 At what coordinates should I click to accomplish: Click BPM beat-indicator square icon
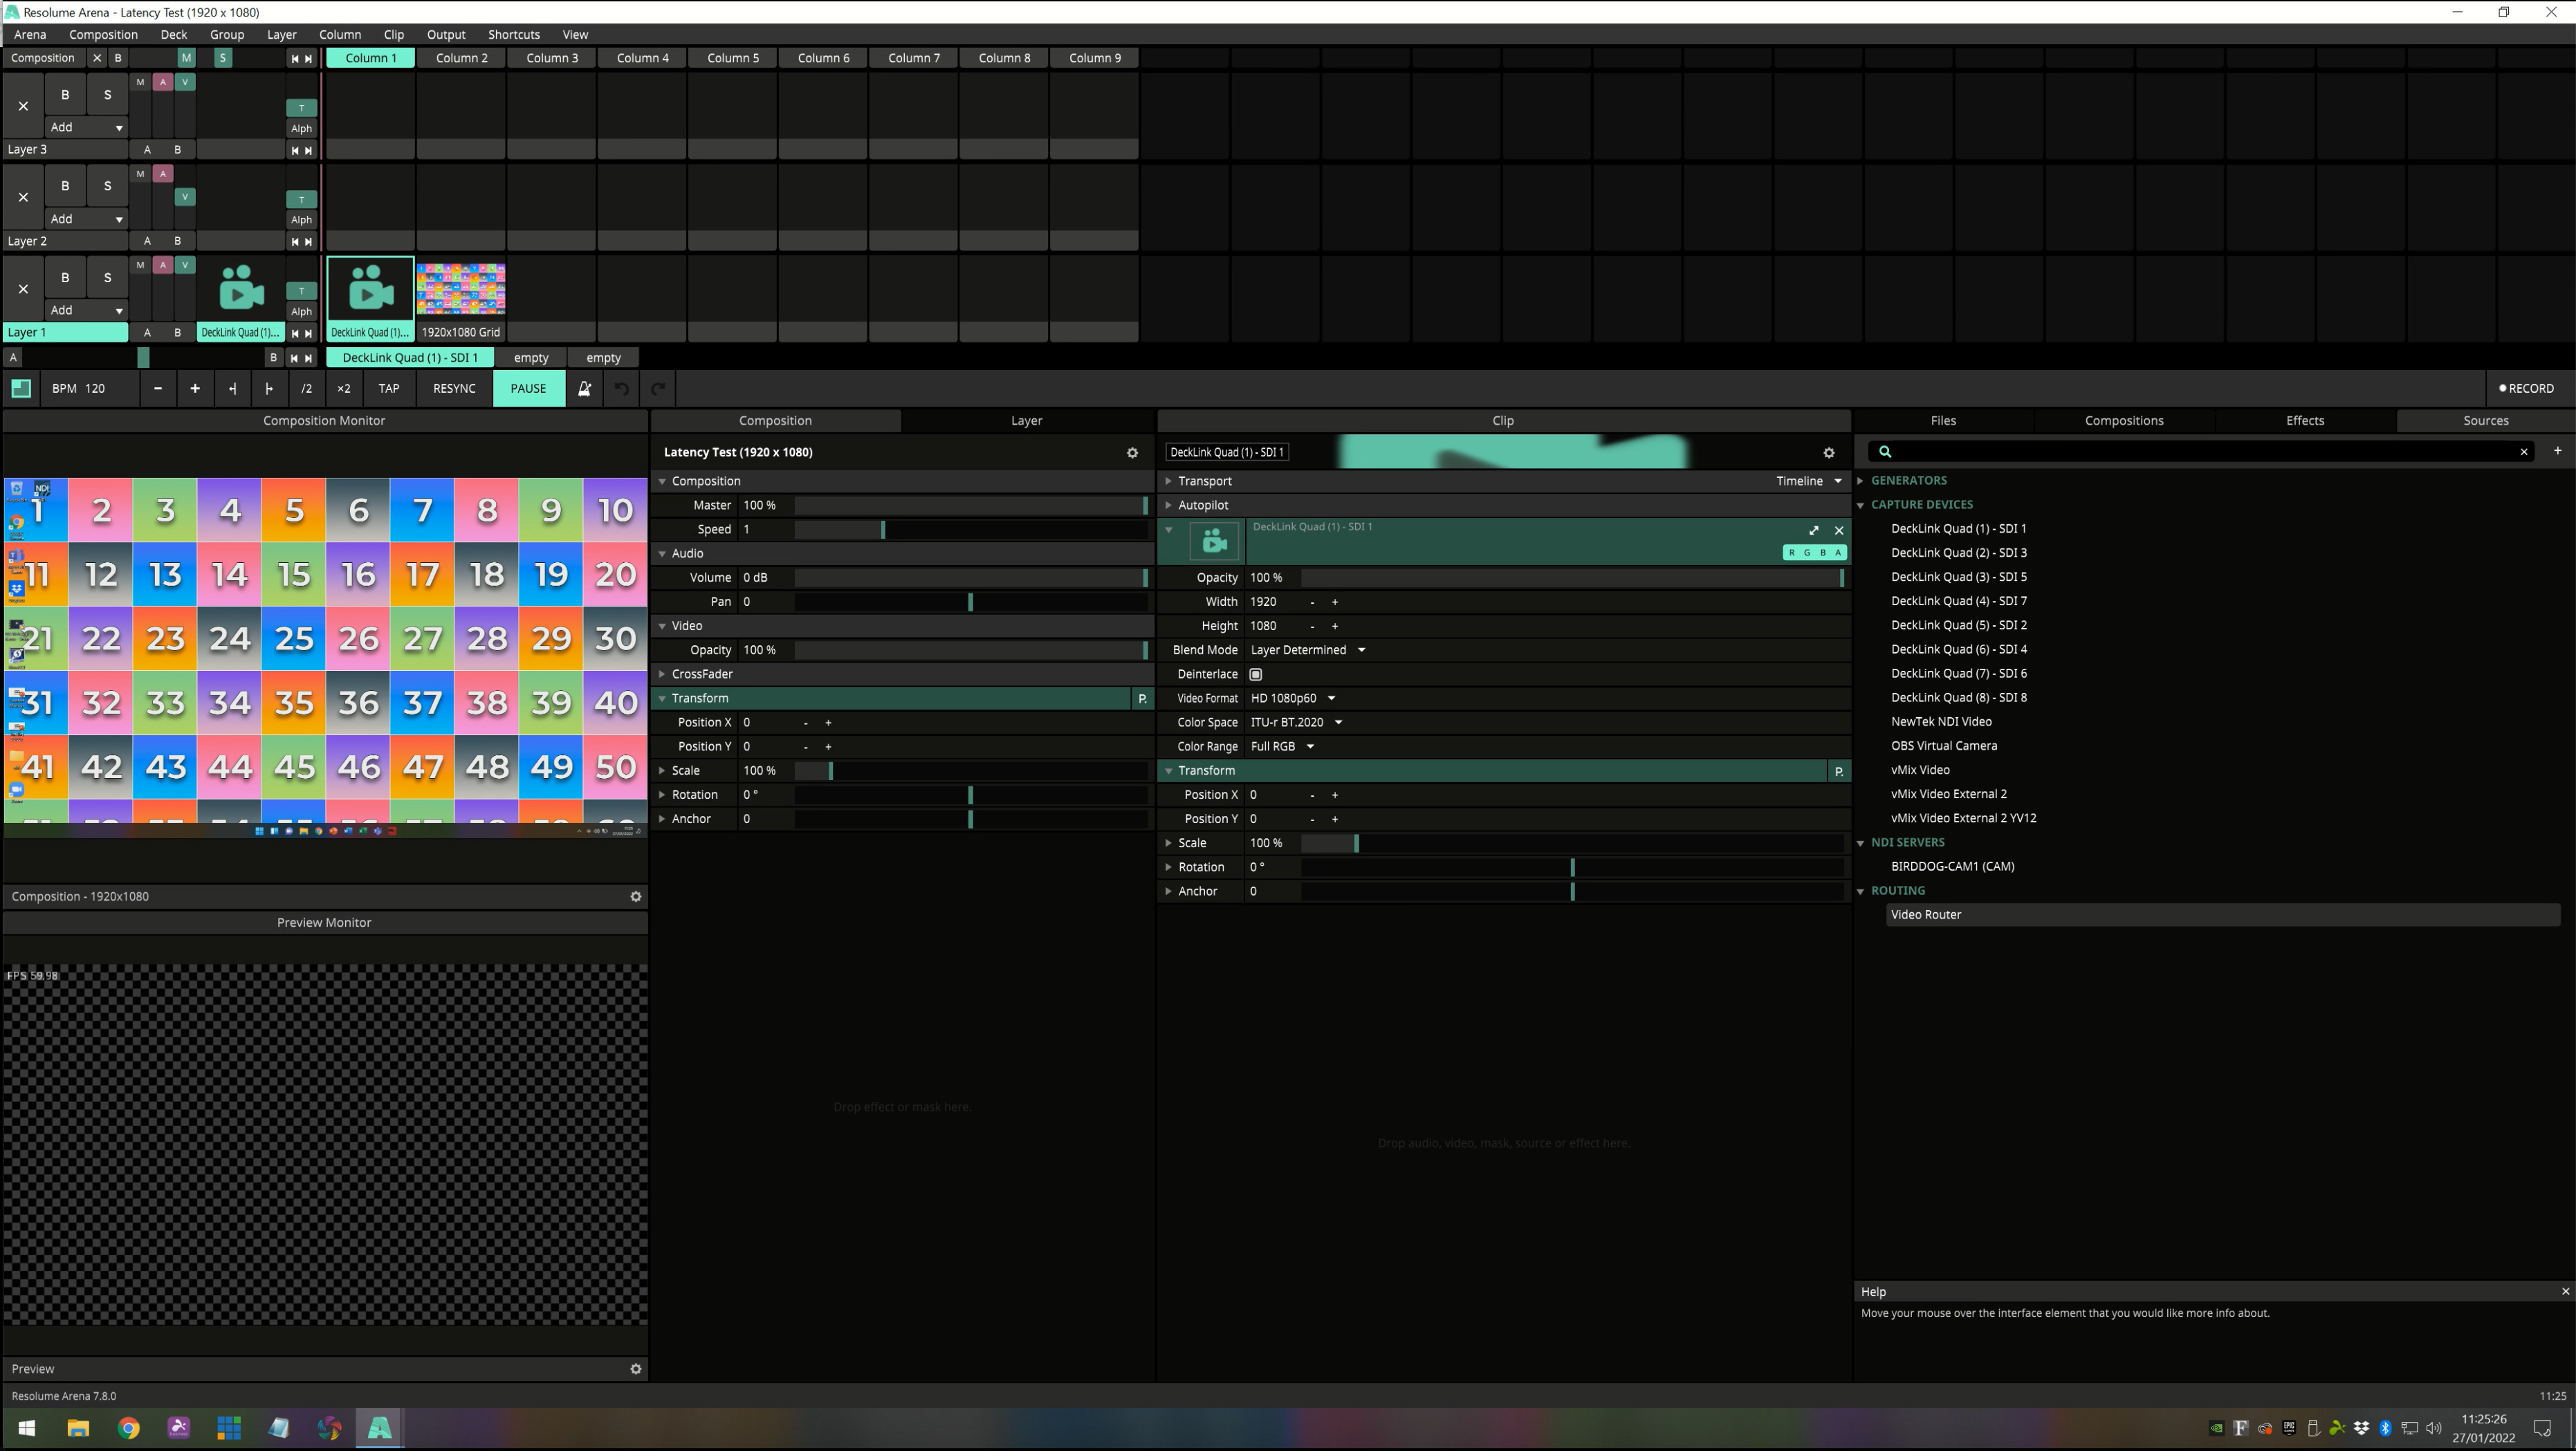pyautogui.click(x=21, y=388)
